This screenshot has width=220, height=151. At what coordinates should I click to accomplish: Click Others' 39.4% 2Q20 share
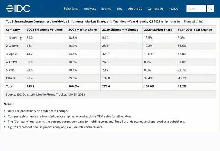(x=148, y=78)
